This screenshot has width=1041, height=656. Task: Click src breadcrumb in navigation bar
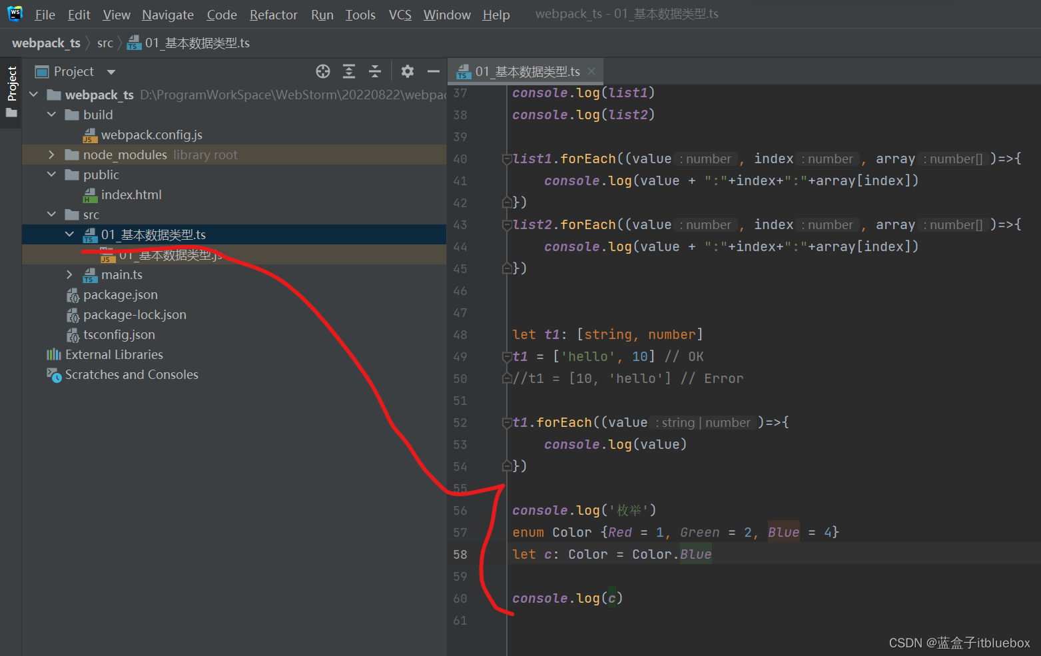tap(105, 43)
